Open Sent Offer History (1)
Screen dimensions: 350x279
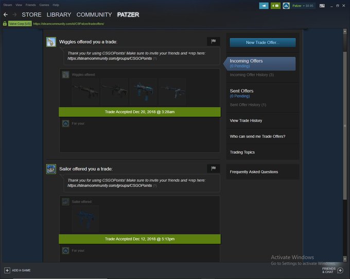coord(248,105)
